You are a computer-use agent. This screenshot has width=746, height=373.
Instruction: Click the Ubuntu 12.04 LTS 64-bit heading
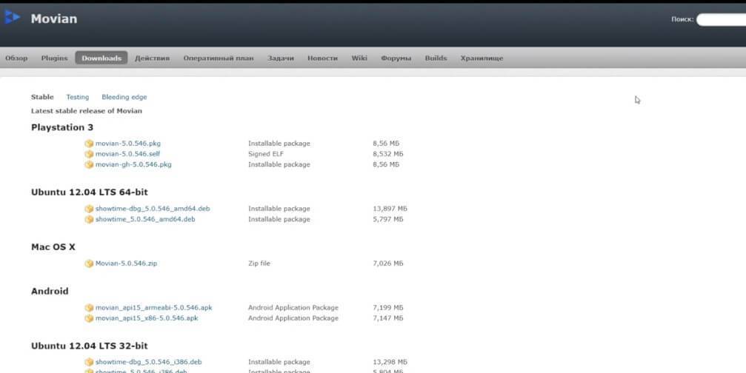[x=90, y=192]
